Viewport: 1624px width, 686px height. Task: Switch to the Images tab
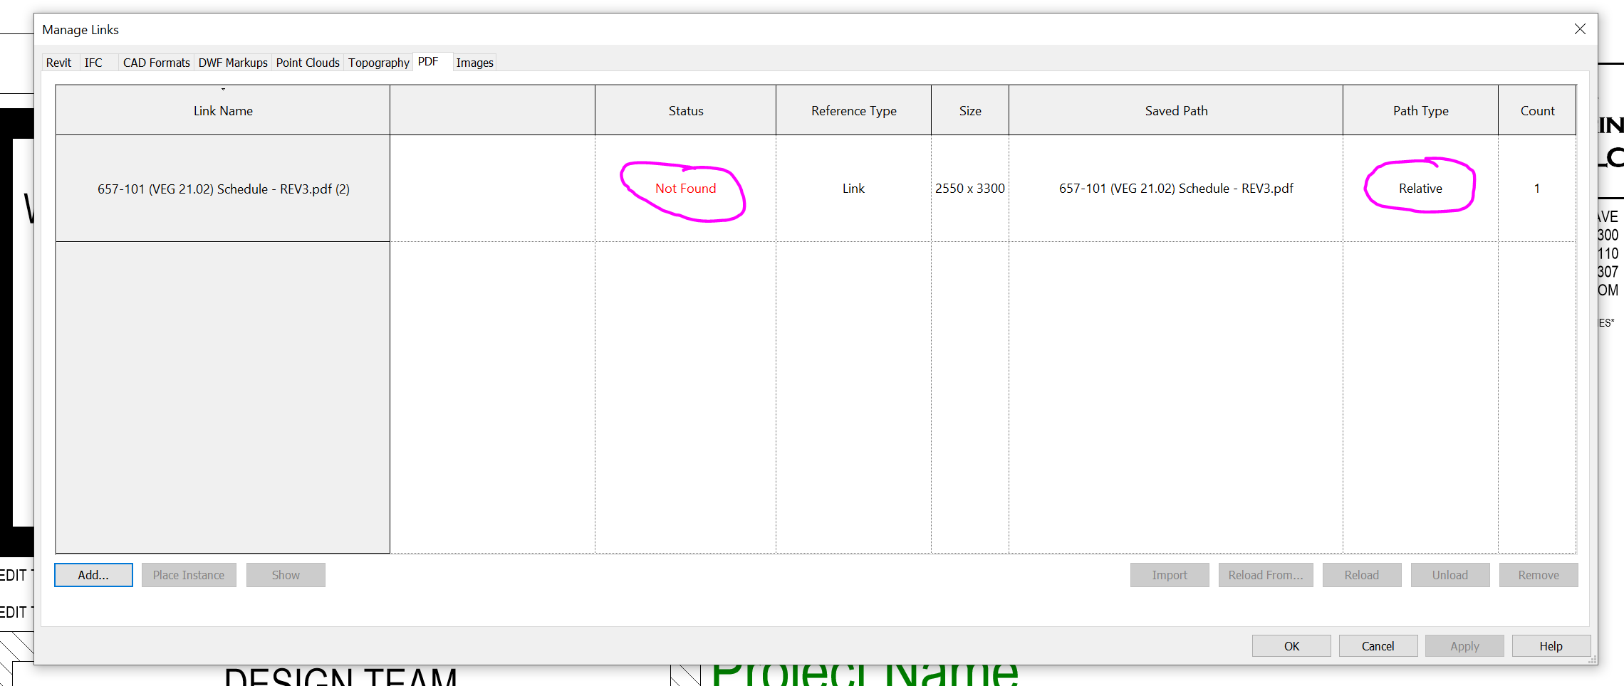pos(474,63)
